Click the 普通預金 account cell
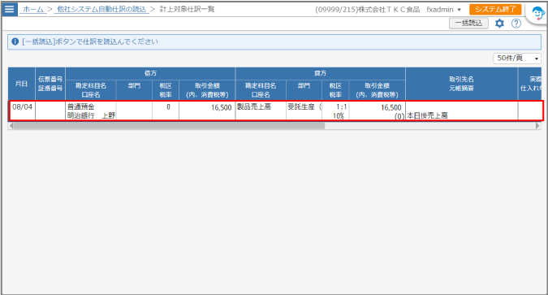The image size is (548, 295). tap(90, 111)
